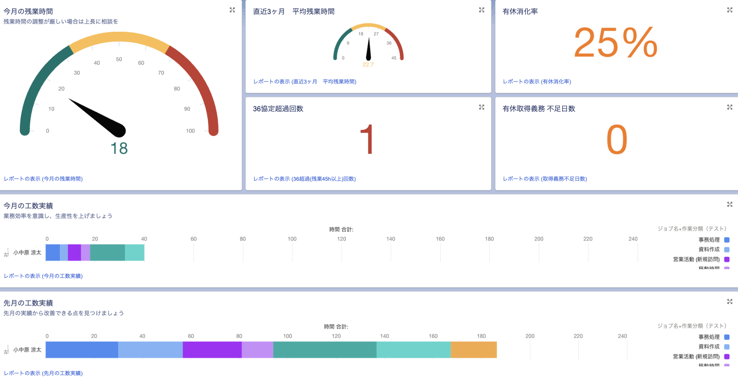The height and width of the screenshot is (382, 738).
Task: Click the red metric value 1
Action: (x=367, y=139)
